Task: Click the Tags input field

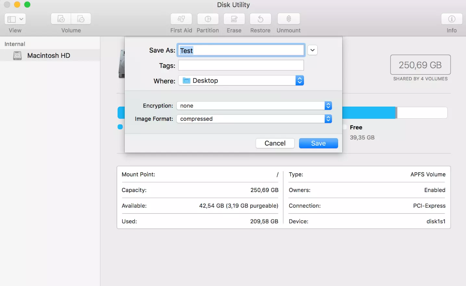Action: coord(241,65)
